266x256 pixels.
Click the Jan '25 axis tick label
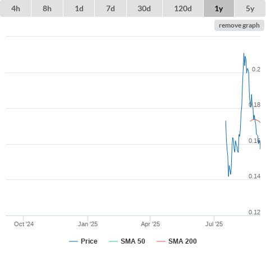tap(88, 224)
